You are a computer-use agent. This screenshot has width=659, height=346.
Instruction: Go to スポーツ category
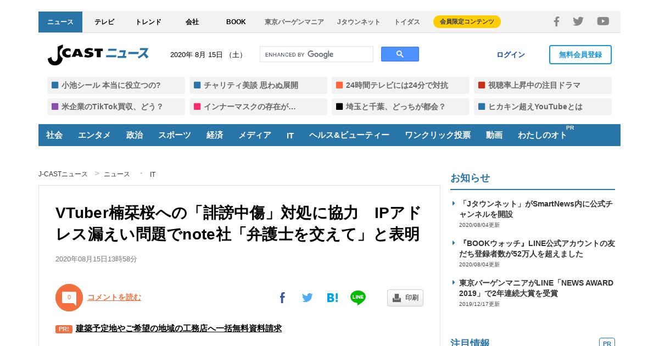(x=175, y=135)
